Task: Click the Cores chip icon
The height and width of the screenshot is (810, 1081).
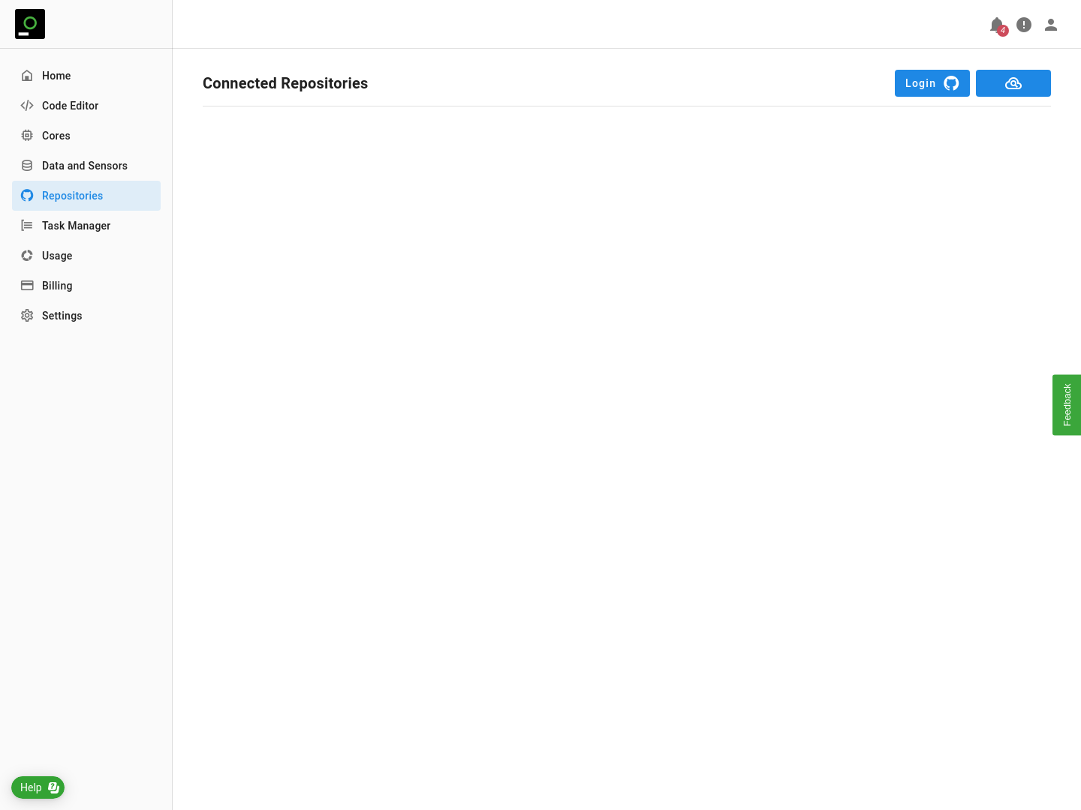Action: pyautogui.click(x=27, y=136)
